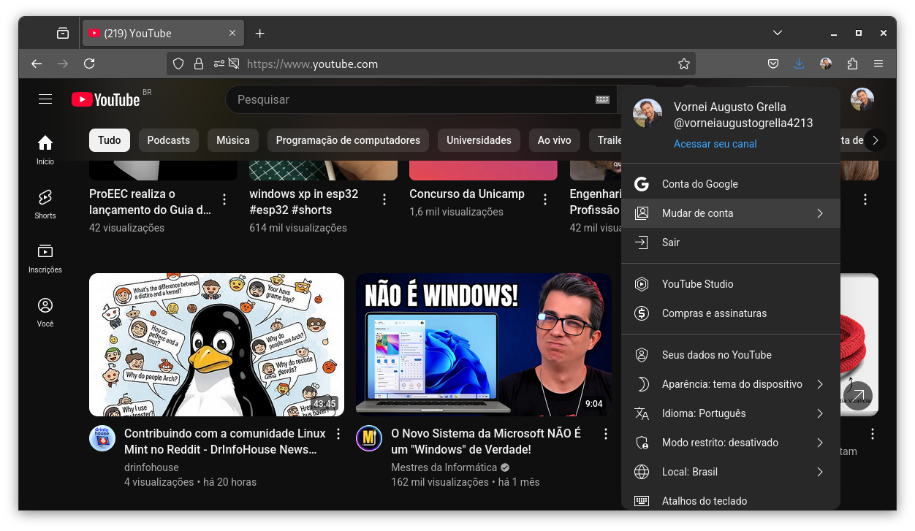Reload the current page

point(89,64)
